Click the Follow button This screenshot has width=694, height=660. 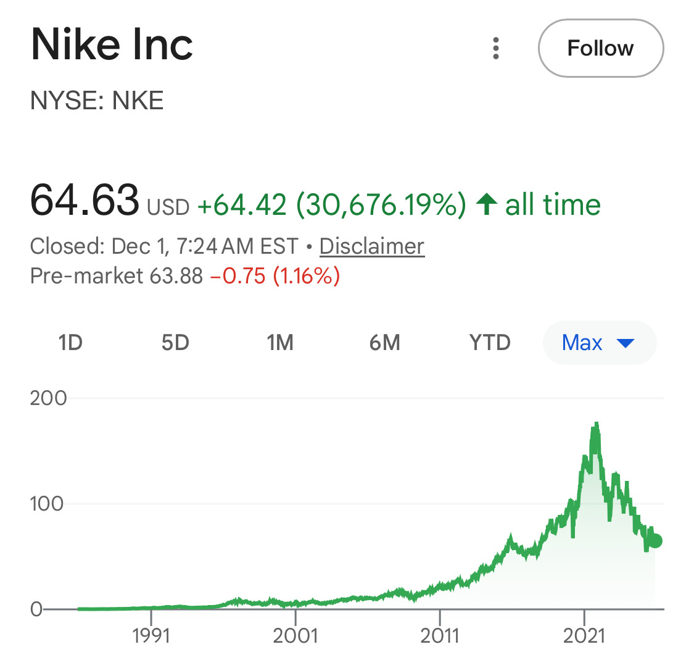[x=600, y=48]
